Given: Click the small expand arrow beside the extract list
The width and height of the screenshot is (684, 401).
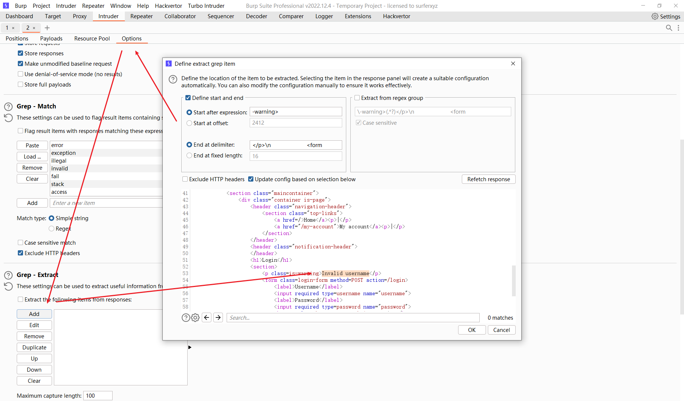Looking at the screenshot, I should click(190, 347).
